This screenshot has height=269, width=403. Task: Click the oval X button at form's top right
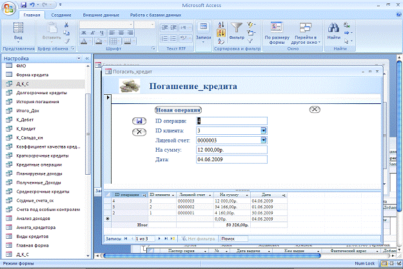[315, 110]
